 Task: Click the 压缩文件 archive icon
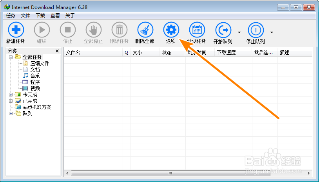pos(25,63)
